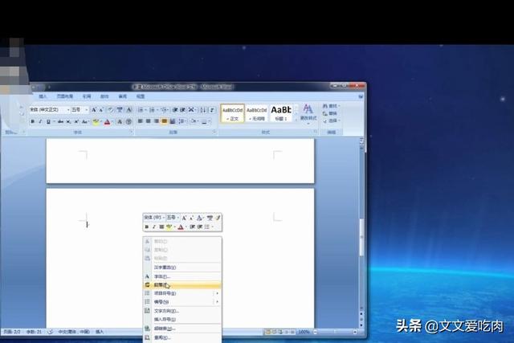Switch to the 引用 (References) tab

87,96
